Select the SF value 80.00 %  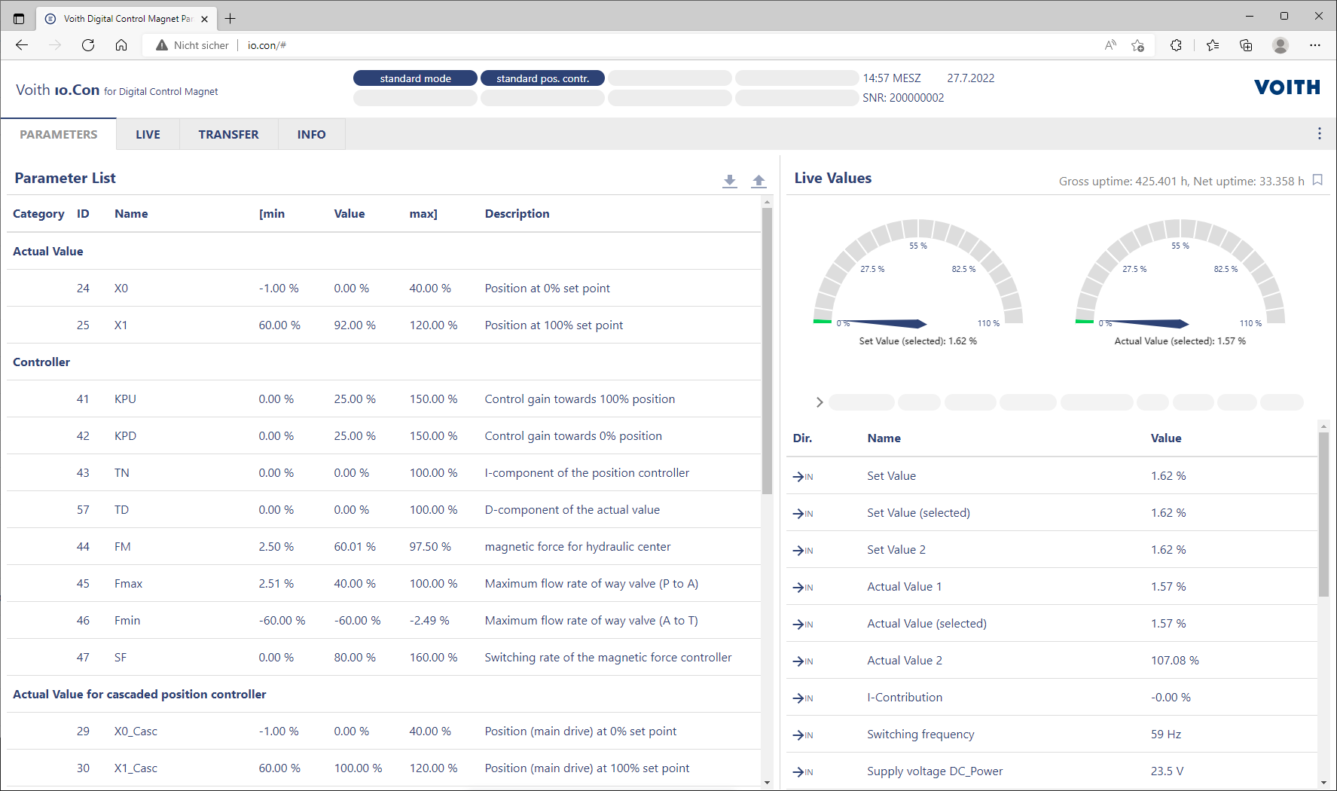click(x=354, y=658)
